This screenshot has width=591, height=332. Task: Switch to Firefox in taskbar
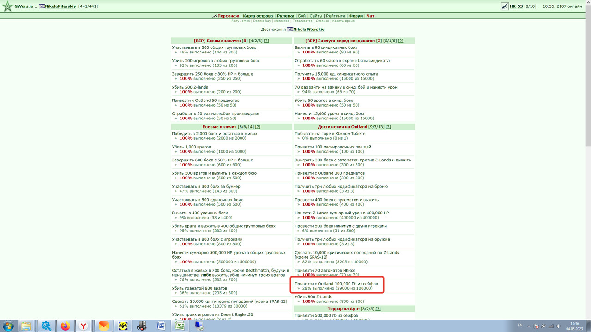[x=65, y=326]
